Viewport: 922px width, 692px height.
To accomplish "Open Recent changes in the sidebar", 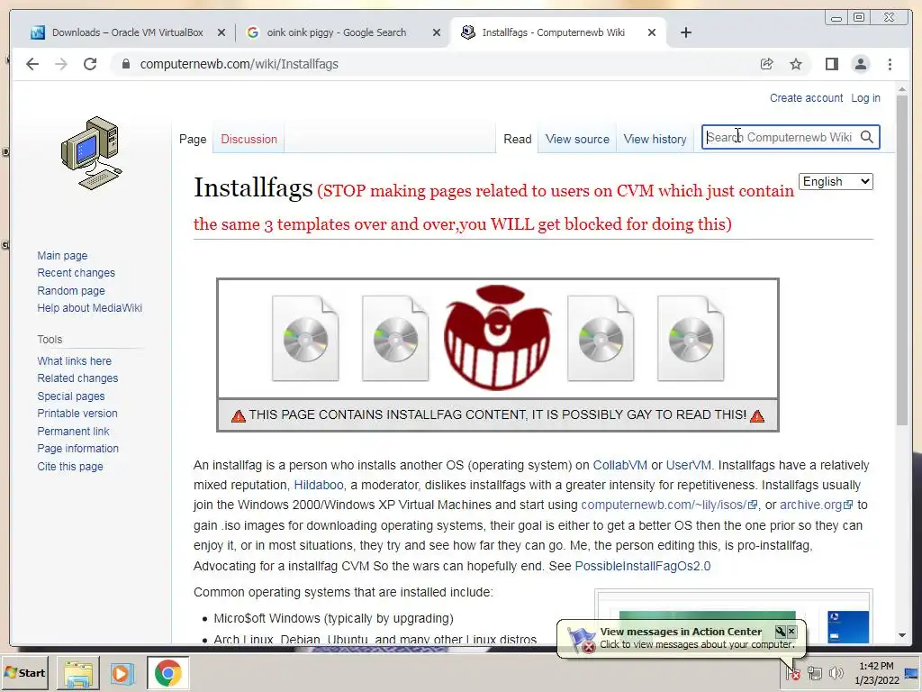I will click(76, 272).
